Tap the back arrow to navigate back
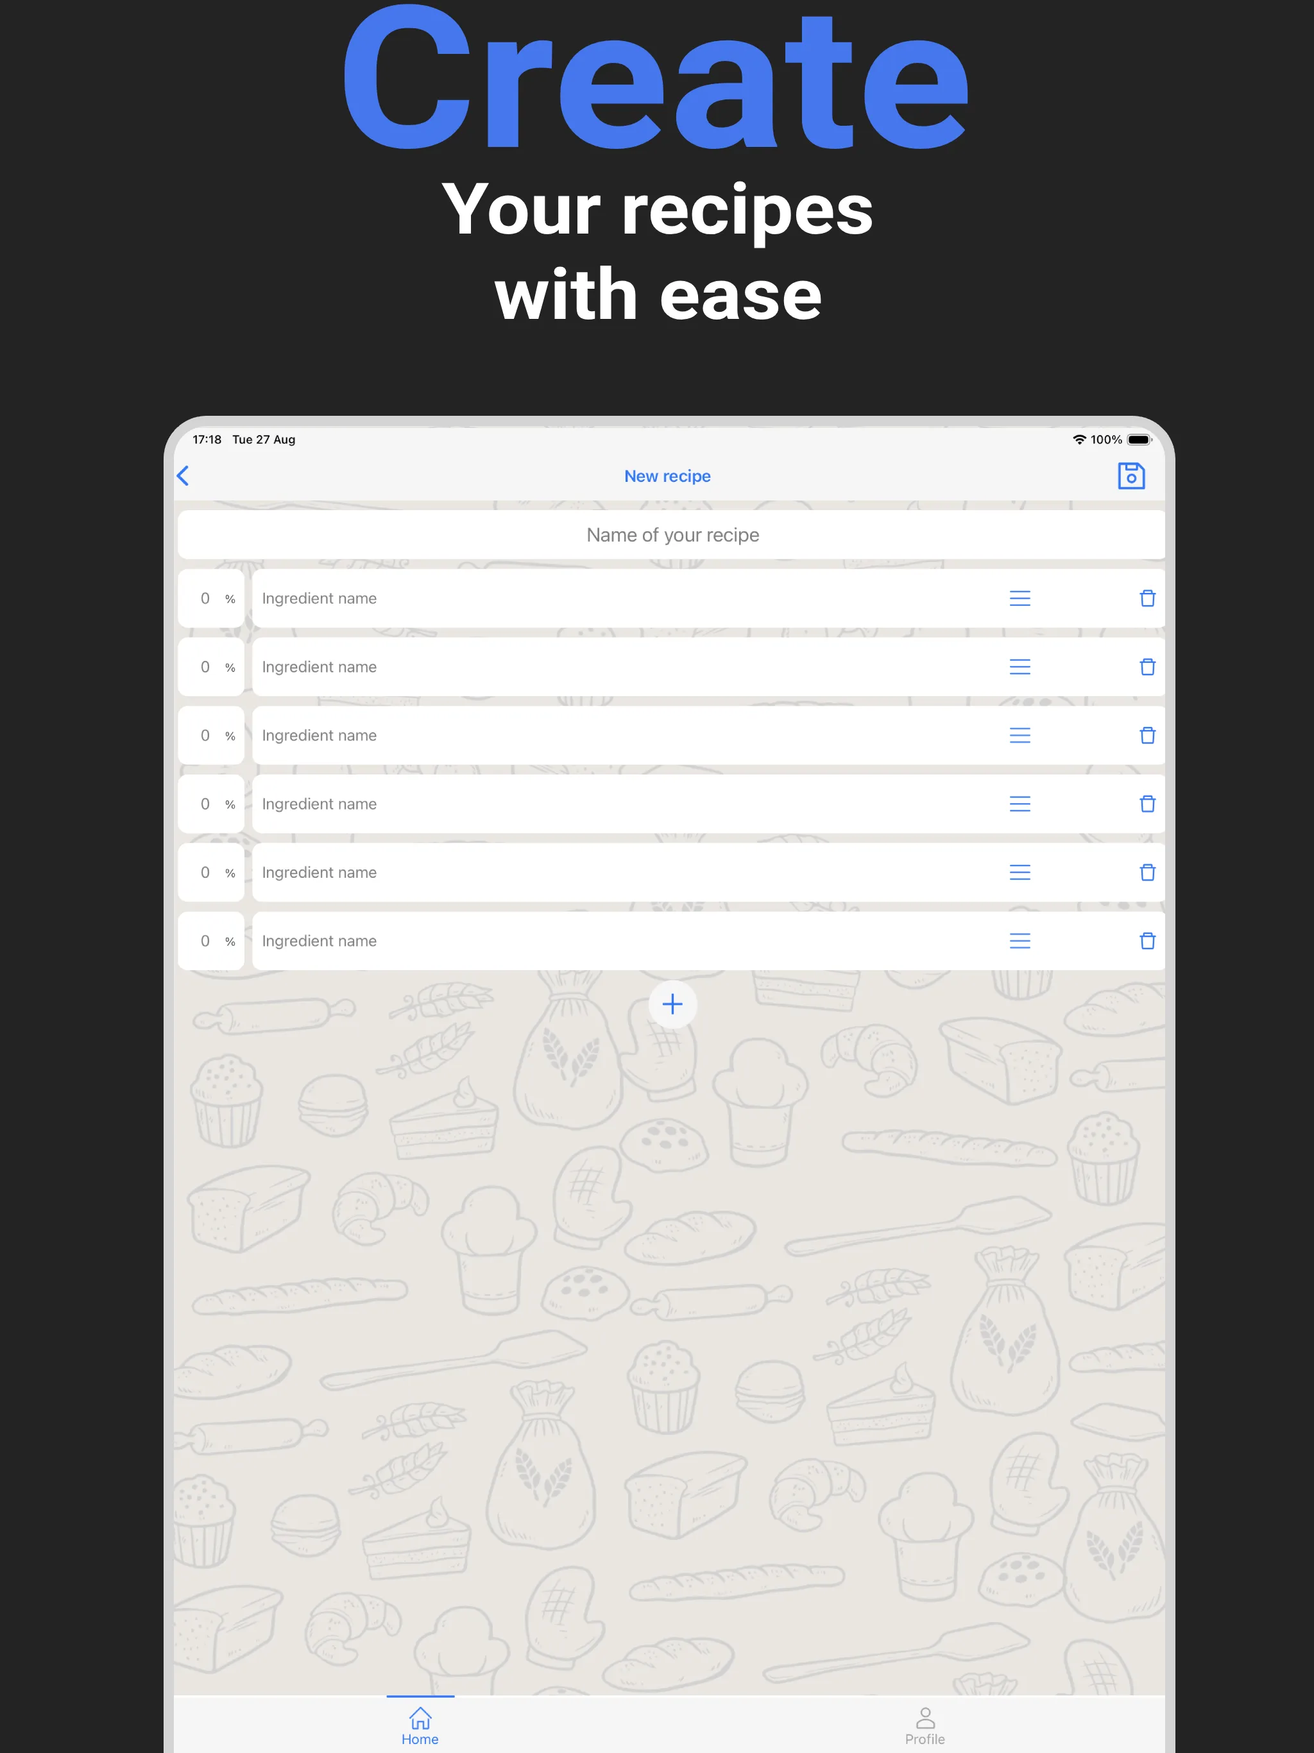Image resolution: width=1314 pixels, height=1753 pixels. point(183,475)
